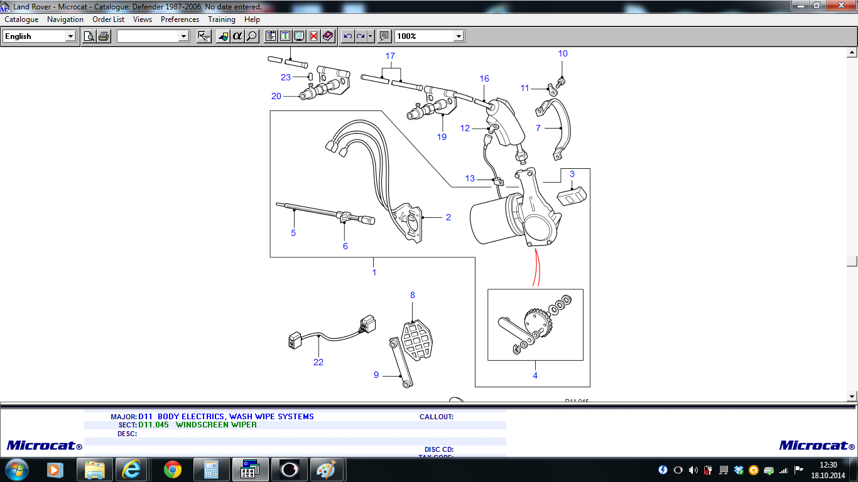Image resolution: width=858 pixels, height=482 pixels.
Task: Click the dollar sign price icon
Action: click(x=285, y=36)
